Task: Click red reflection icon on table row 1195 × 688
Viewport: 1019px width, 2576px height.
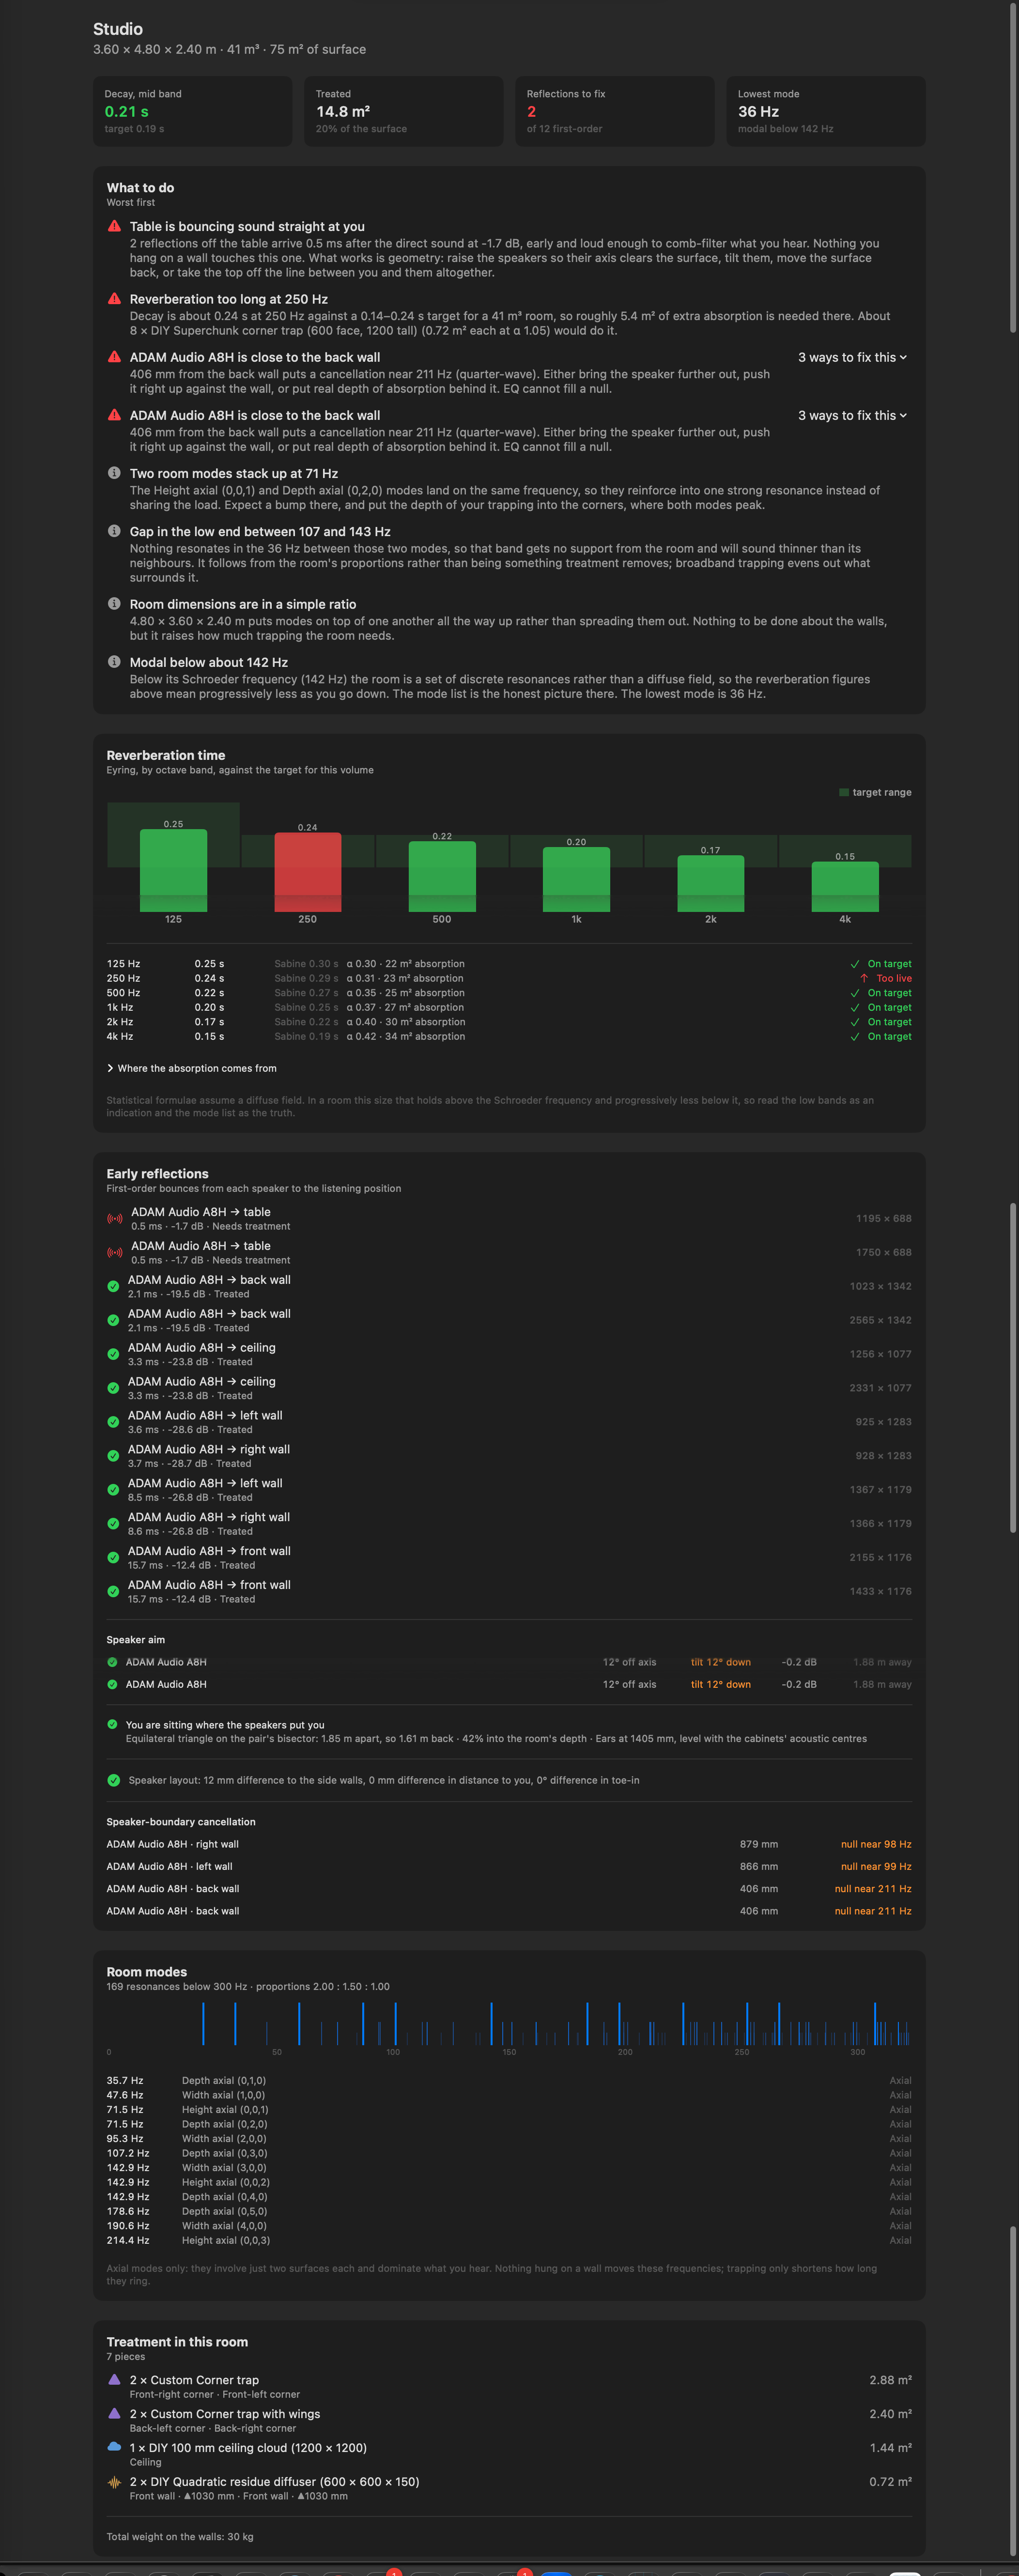Action: click(x=115, y=1218)
